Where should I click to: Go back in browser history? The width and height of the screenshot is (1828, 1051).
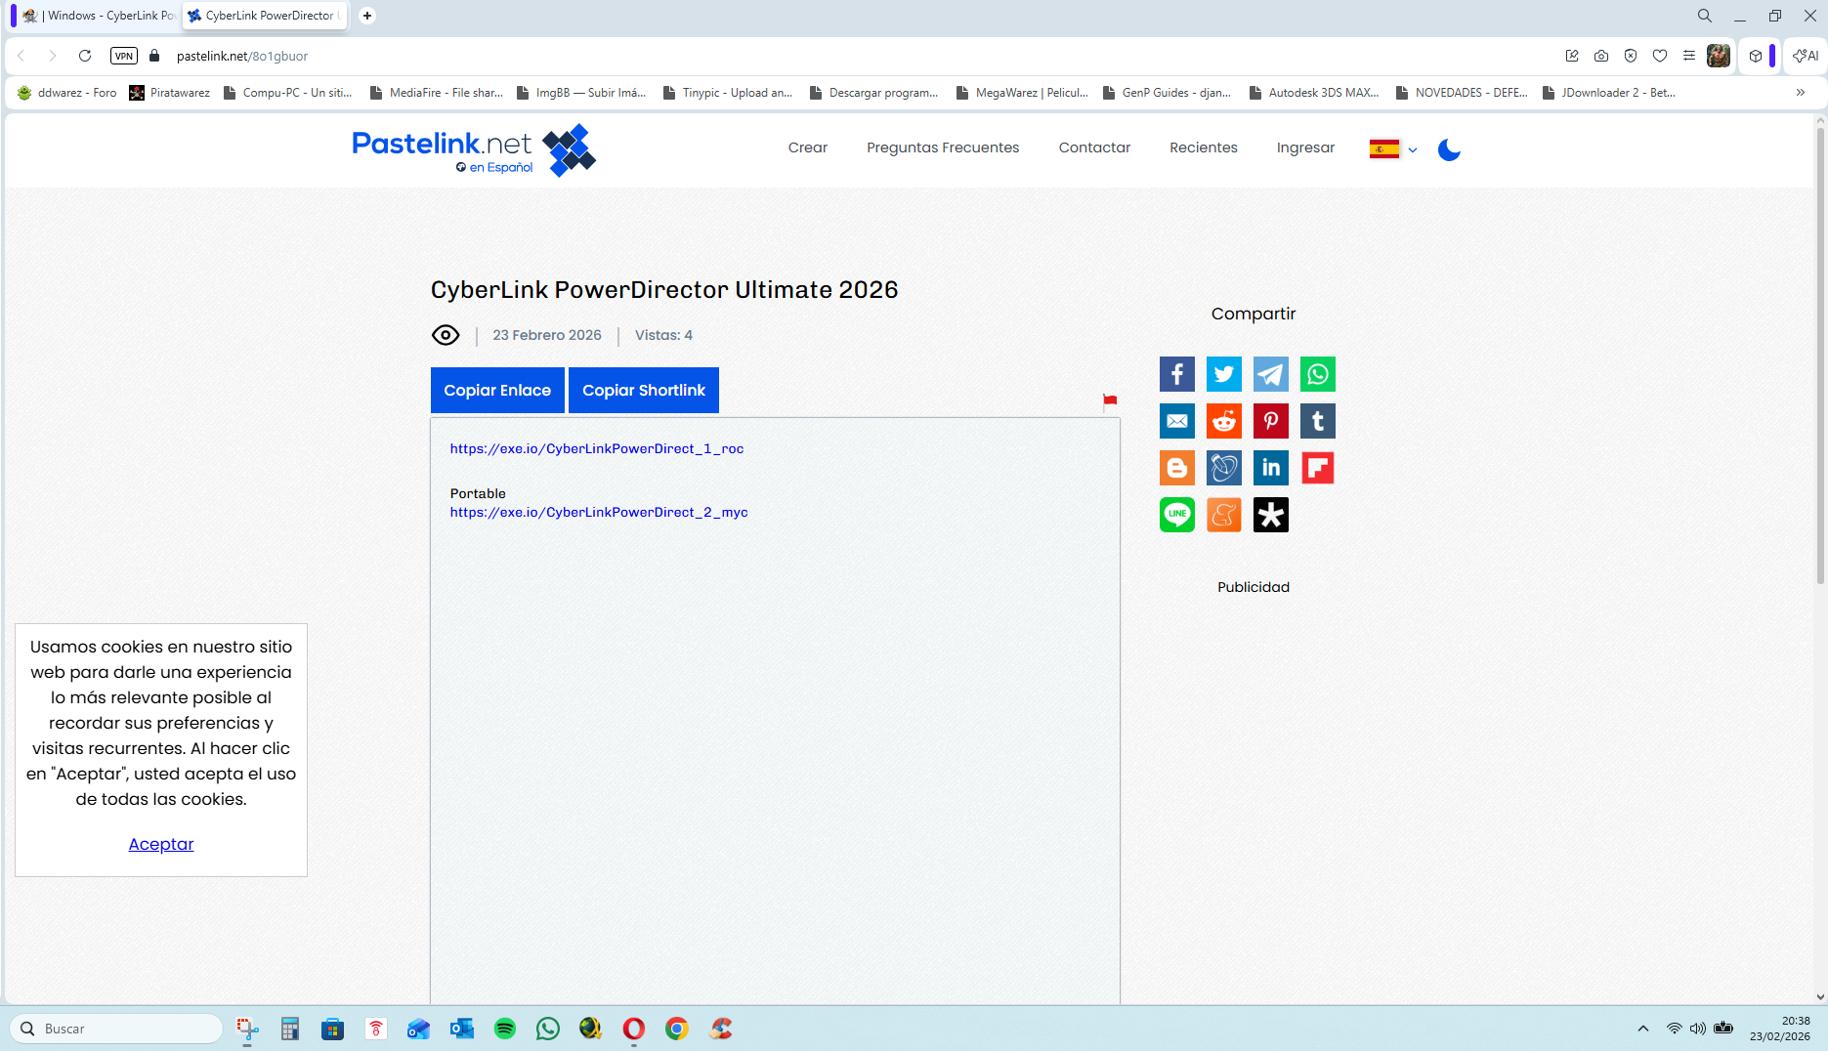point(21,56)
